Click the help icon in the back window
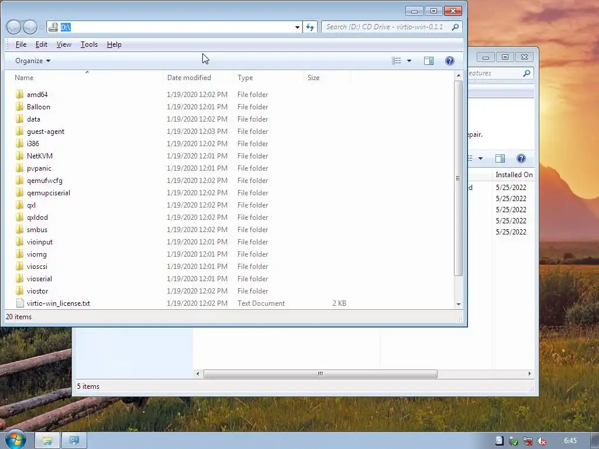 tap(521, 158)
